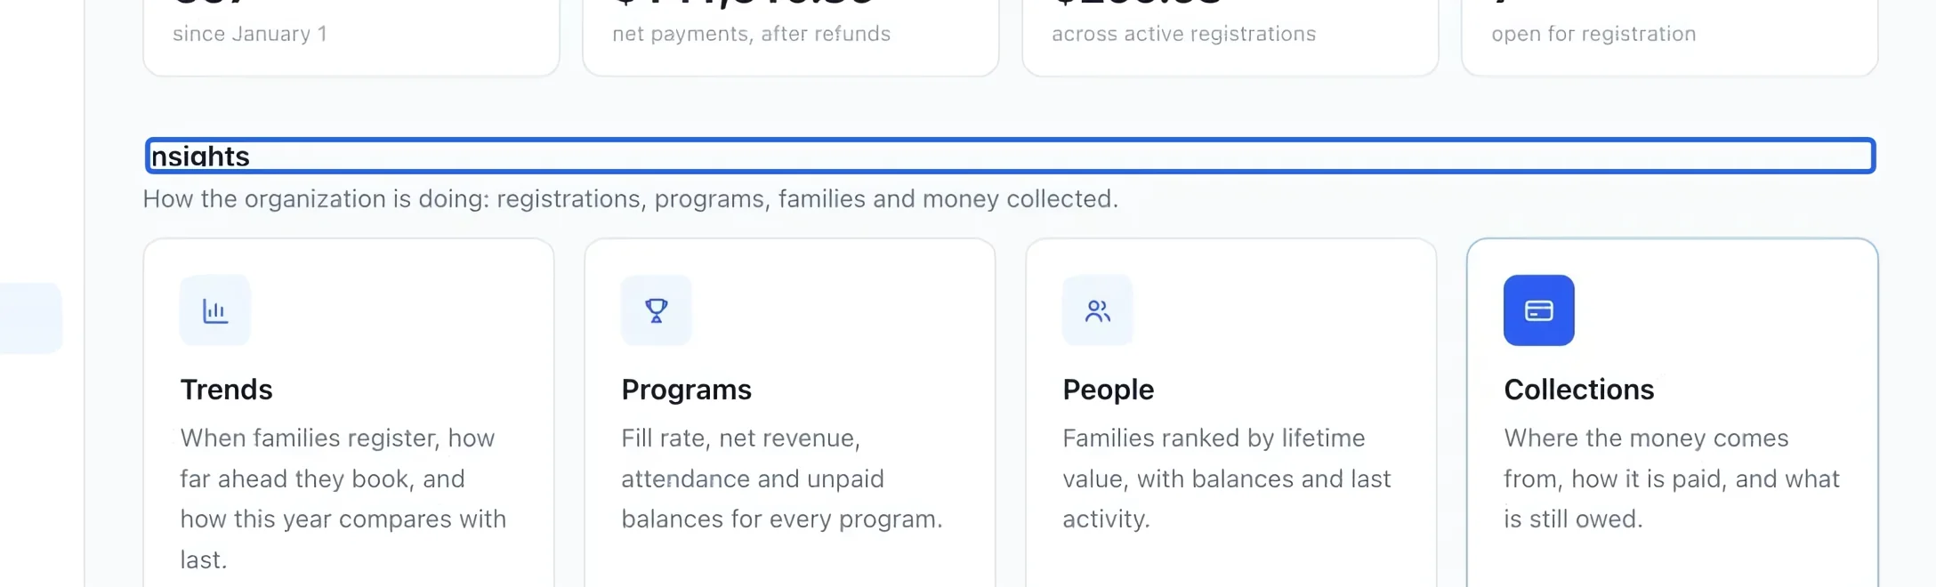The image size is (1936, 587).
Task: Click the partially visible dollar amount above net payments
Action: [x=744, y=4]
